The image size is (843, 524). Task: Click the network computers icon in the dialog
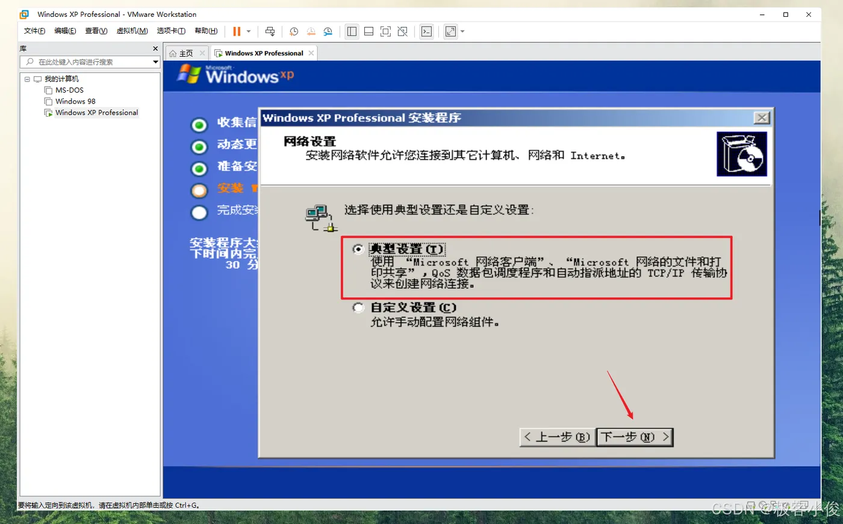click(x=321, y=218)
